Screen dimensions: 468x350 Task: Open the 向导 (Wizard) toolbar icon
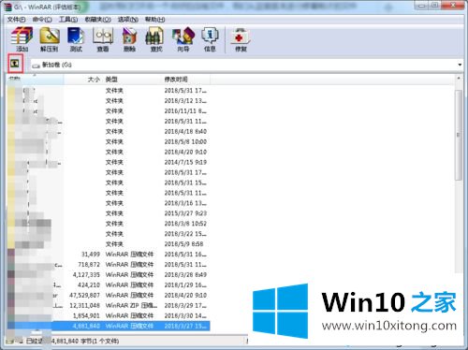(x=183, y=39)
